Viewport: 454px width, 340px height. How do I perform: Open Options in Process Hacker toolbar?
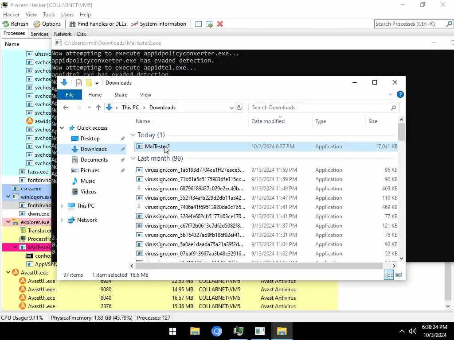(47, 24)
